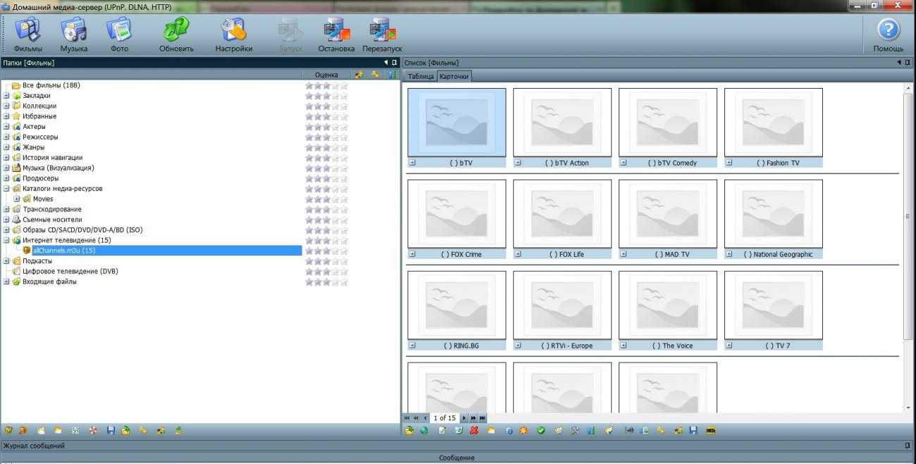
Task: Set star rating for Съемные носители row
Action: pyautogui.click(x=326, y=220)
